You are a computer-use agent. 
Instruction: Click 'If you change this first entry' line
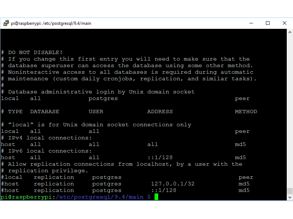125,59
